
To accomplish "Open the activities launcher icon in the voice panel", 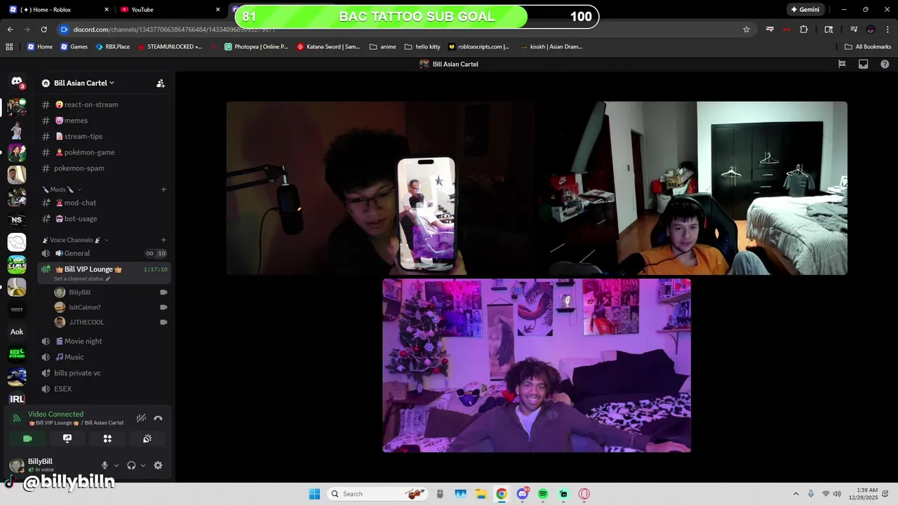I will pos(107,438).
